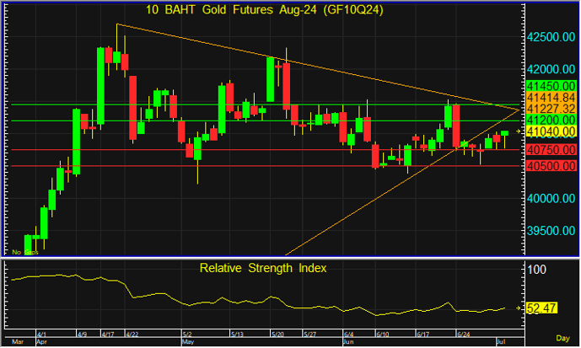Click the 6/24 date marker
The height and width of the screenshot is (348, 581).
[463, 335]
